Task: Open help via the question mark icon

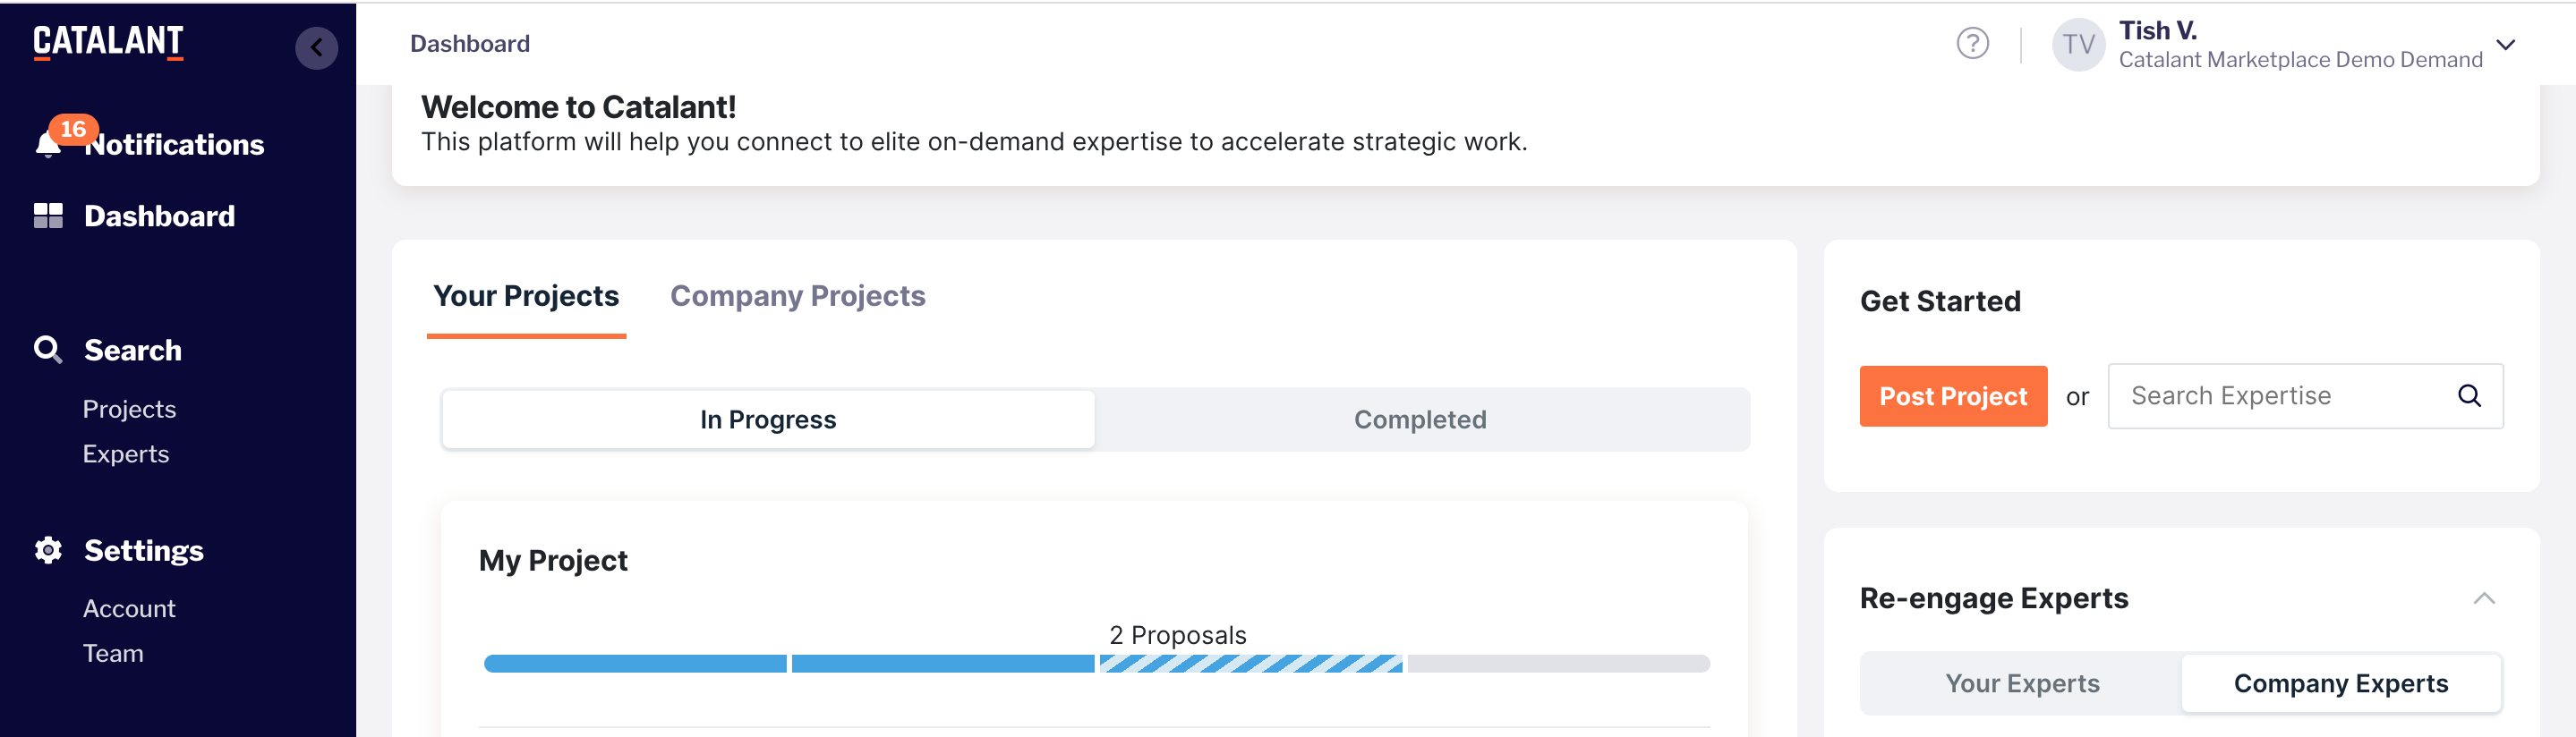Action: click(1972, 44)
